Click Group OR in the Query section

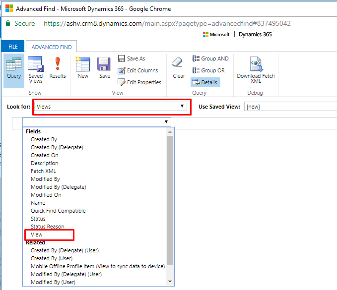pos(208,70)
